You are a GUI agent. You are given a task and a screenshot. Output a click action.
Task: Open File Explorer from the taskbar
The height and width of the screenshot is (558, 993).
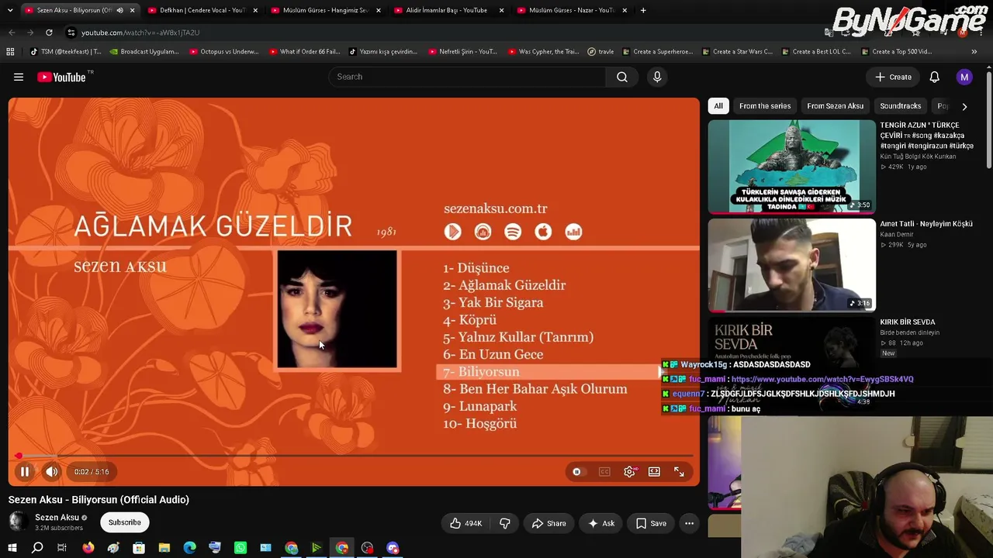(164, 548)
